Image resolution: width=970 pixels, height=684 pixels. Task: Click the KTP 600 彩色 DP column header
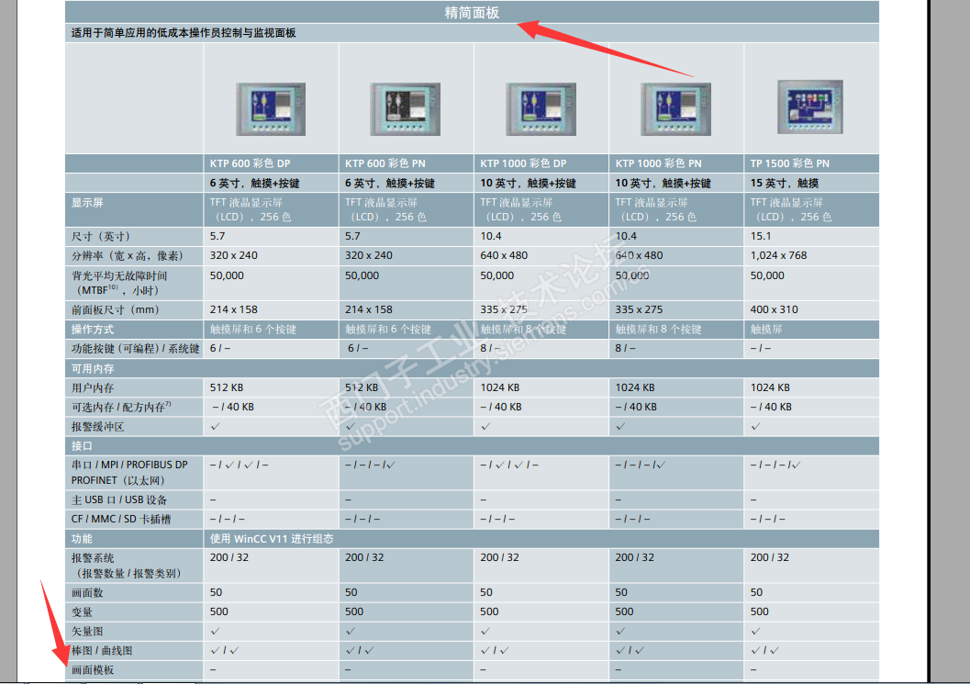pyautogui.click(x=250, y=163)
